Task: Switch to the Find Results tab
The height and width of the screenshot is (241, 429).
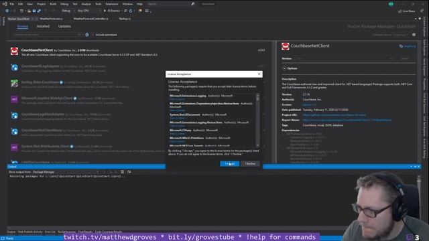Action: point(85,232)
